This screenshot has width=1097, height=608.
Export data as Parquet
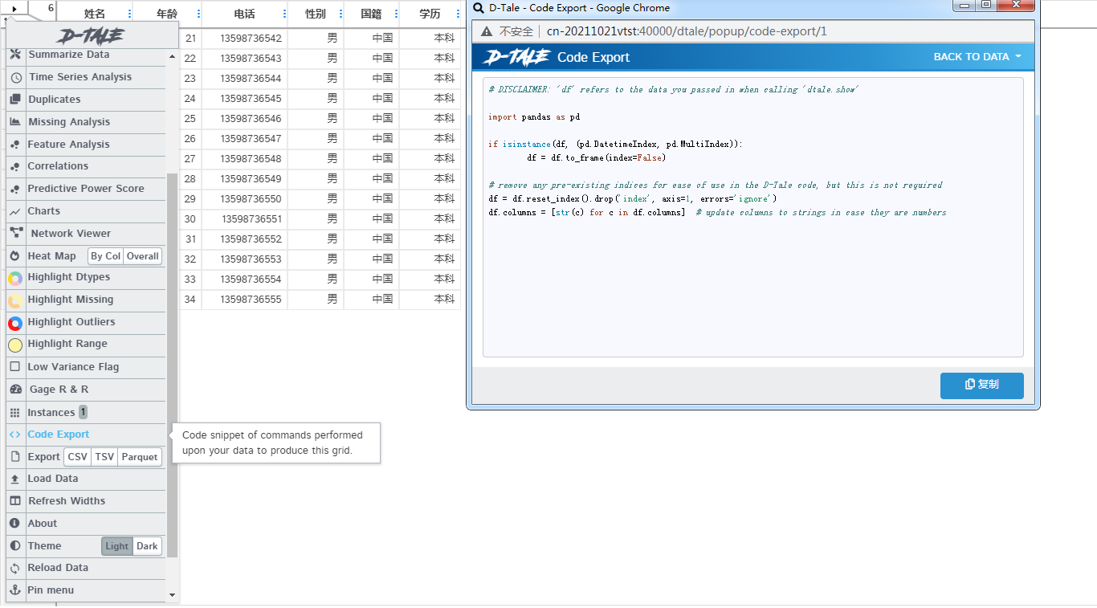[140, 457]
